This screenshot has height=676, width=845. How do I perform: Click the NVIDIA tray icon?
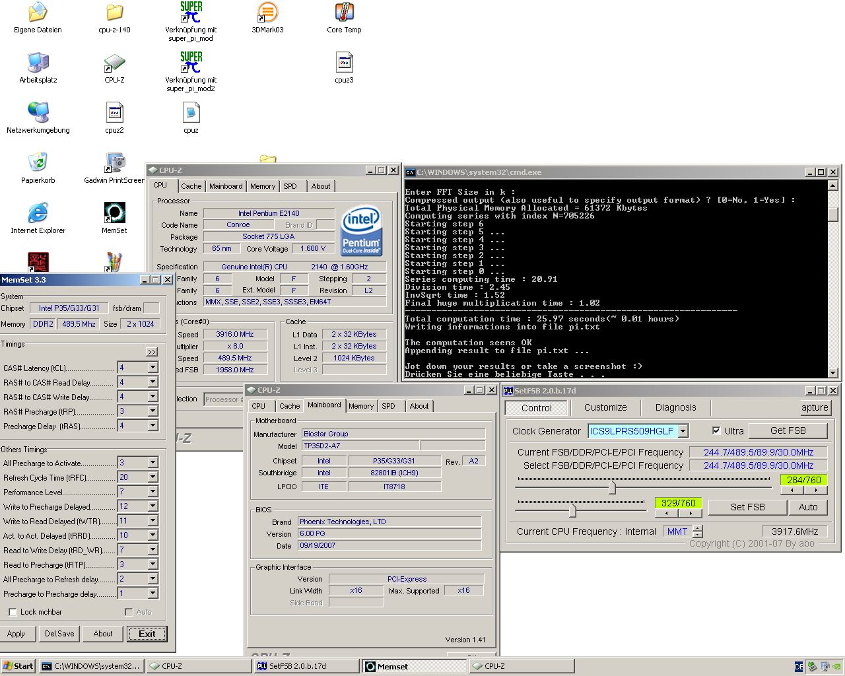coord(837,667)
